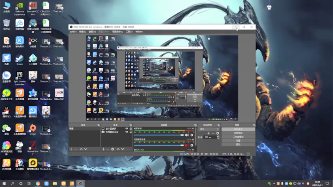Increase transition duration with the up arrow
The height and width of the screenshot is (187, 333).
218,136
